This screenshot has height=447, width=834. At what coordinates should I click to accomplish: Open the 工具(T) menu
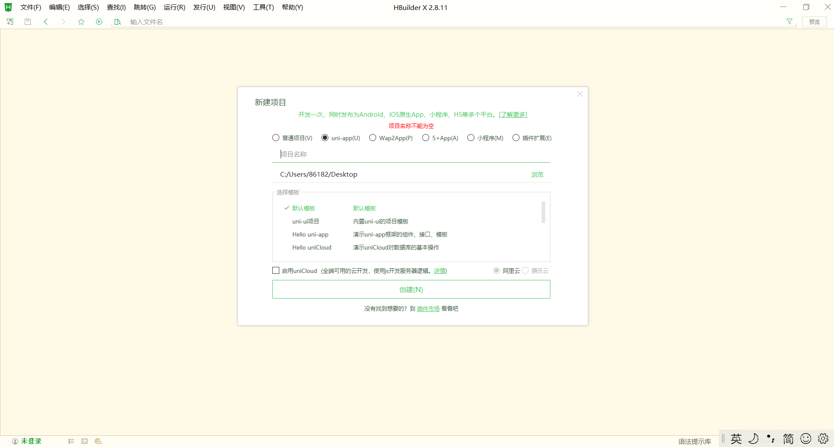[x=263, y=7]
